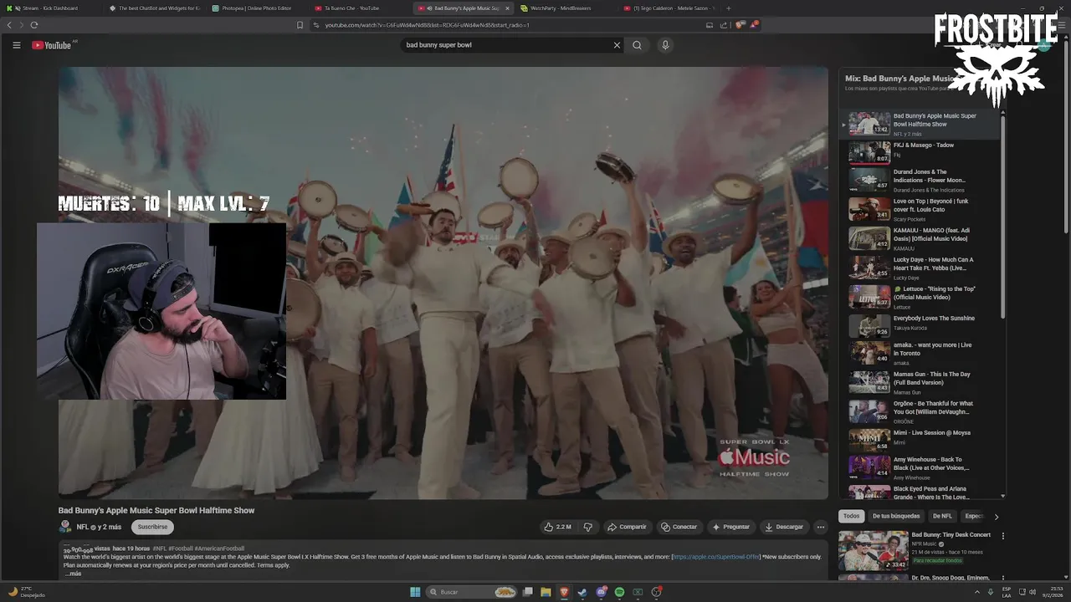Play Love on Top Beyoncé funk cover
This screenshot has width=1071, height=602.
coord(920,209)
